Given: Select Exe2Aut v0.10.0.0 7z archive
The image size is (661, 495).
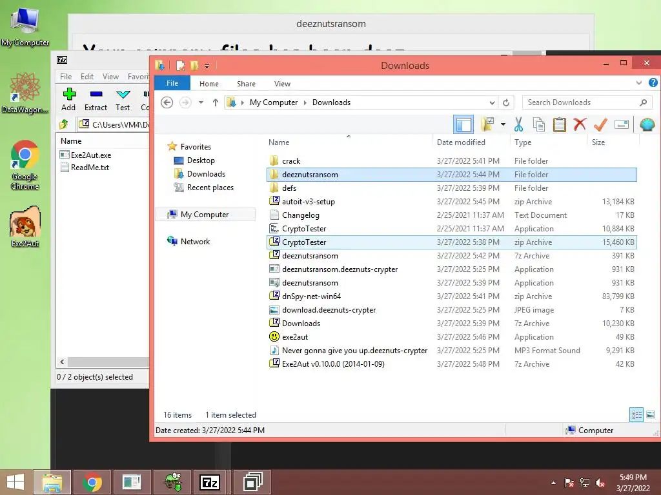Looking at the screenshot, I should click(451, 364).
